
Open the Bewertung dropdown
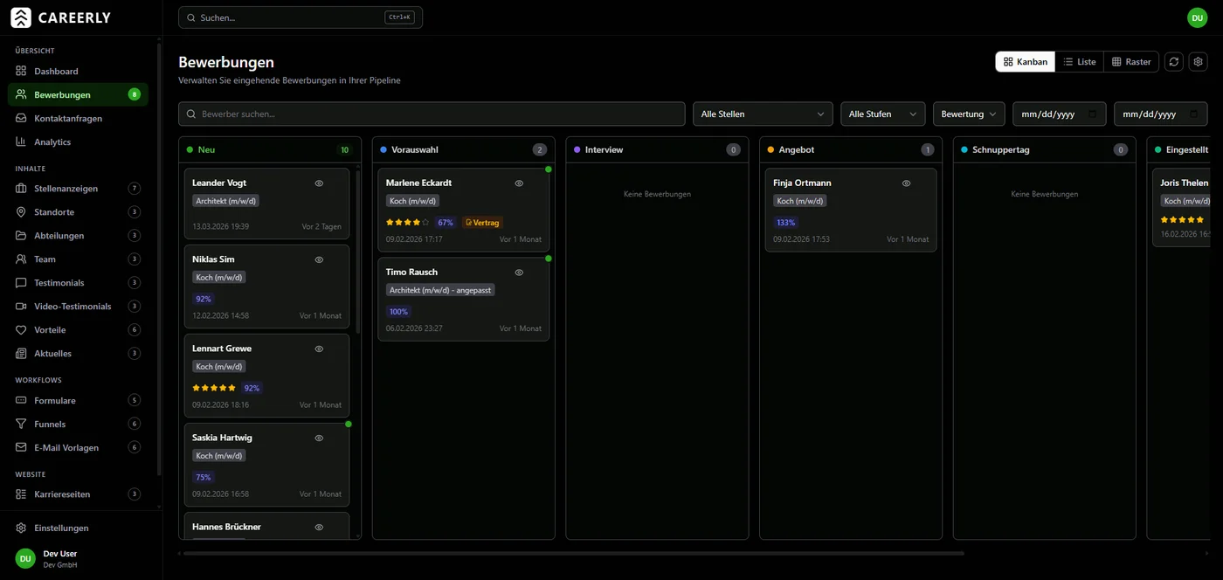(969, 114)
